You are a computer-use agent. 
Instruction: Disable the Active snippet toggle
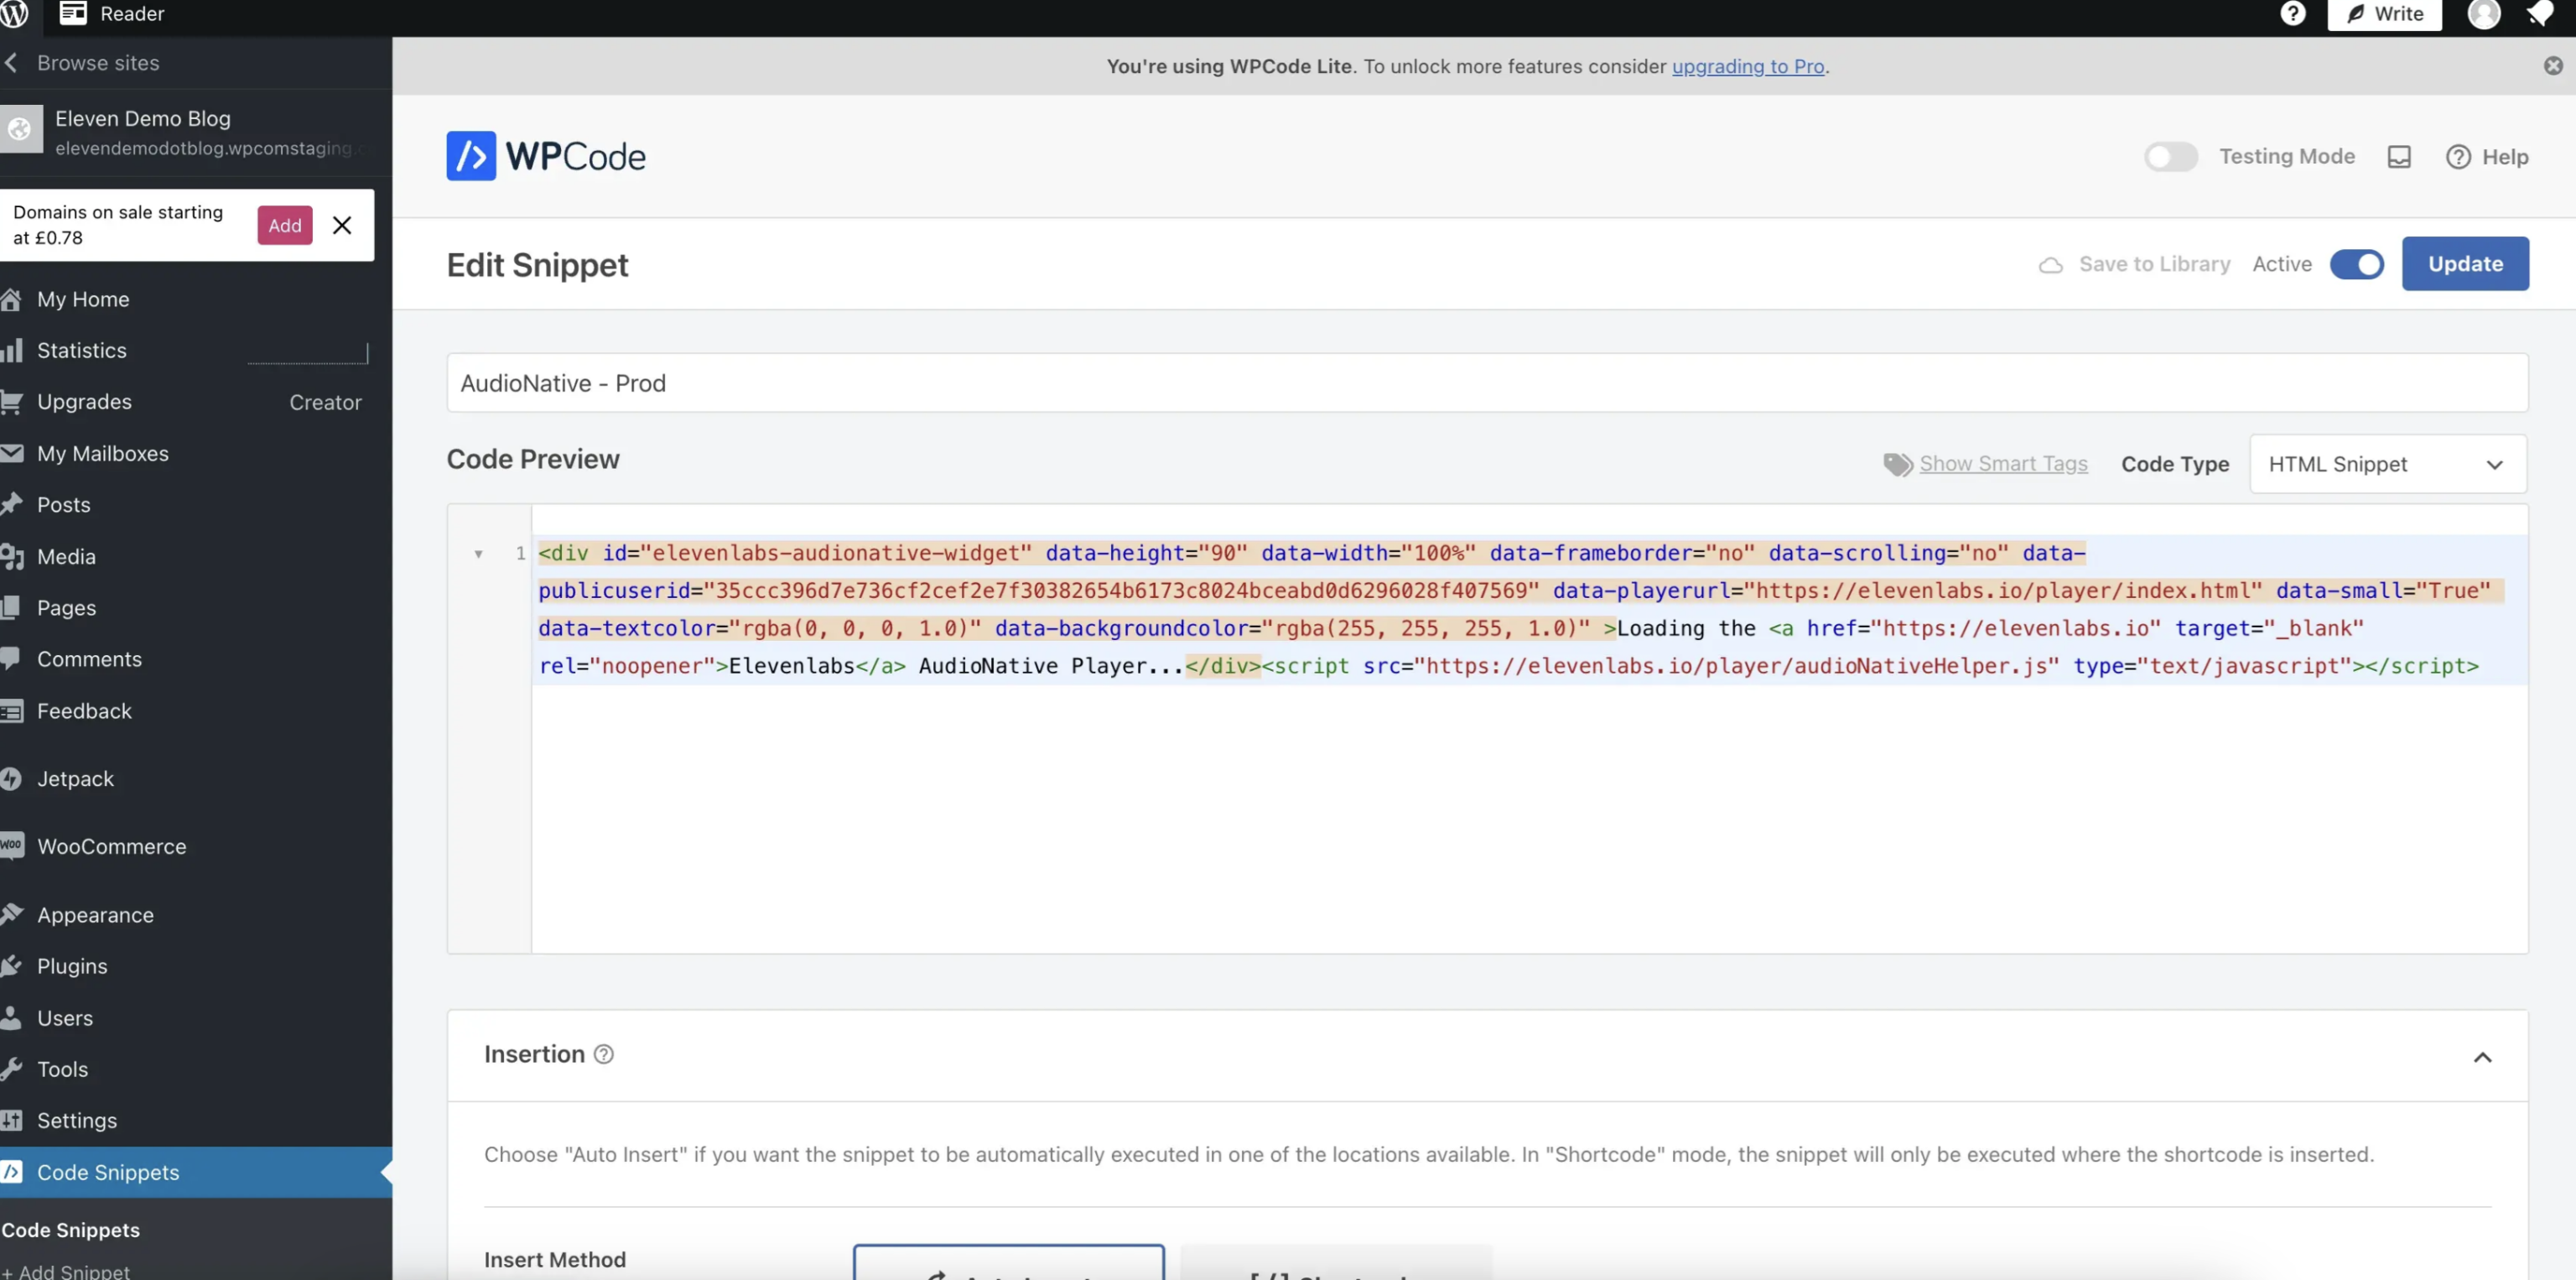pos(2358,263)
